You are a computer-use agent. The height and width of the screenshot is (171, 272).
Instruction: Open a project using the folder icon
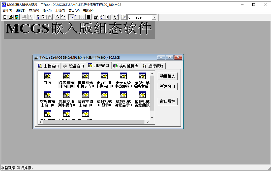click(x=11, y=17)
